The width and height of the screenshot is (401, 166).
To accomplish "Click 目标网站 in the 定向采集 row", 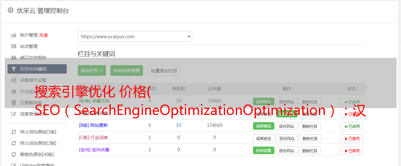I will [x=287, y=150].
